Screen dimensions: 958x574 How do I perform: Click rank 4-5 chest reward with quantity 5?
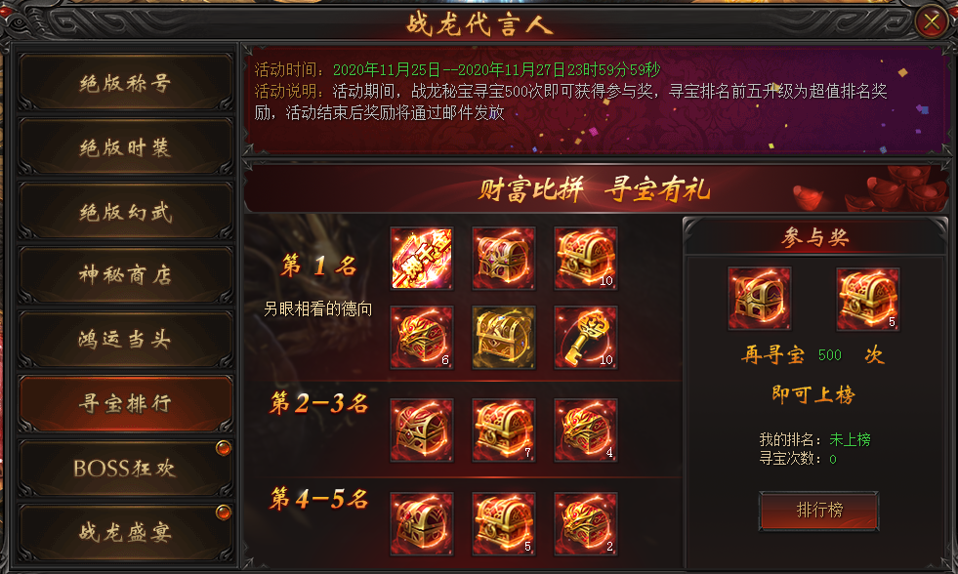[504, 524]
